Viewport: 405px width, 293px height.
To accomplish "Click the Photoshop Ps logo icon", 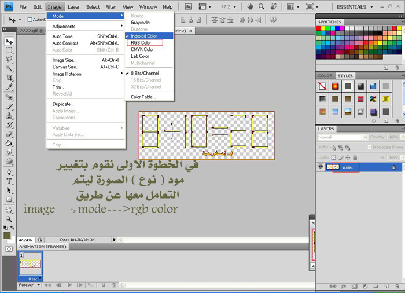I will tap(9, 6).
